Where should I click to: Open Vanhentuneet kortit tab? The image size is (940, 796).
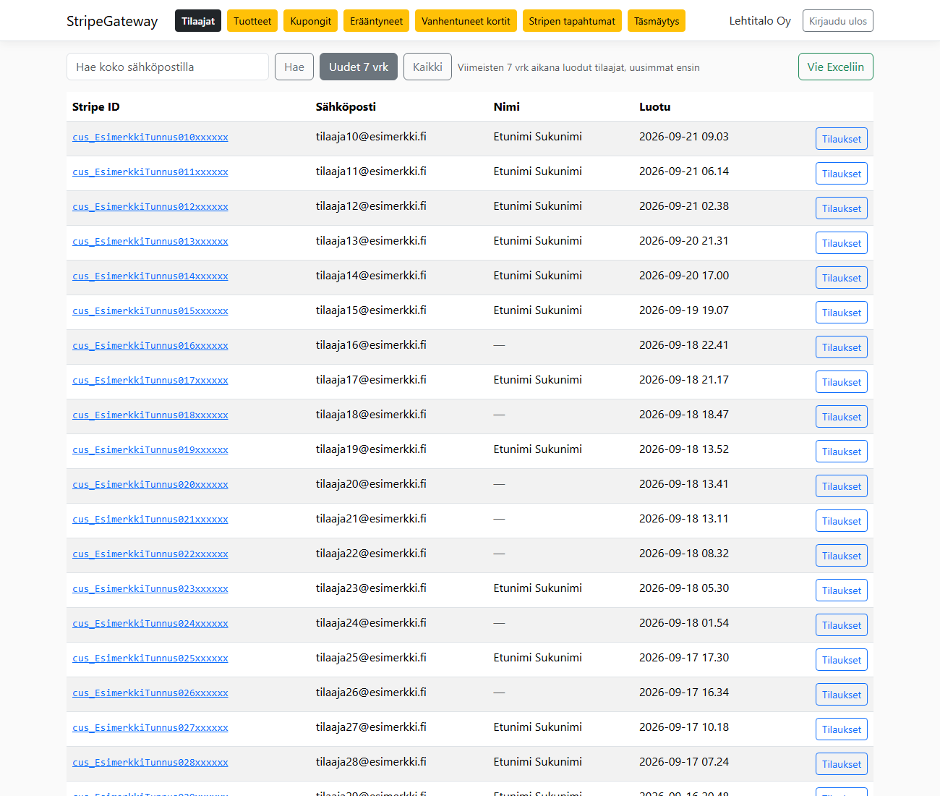tap(466, 21)
